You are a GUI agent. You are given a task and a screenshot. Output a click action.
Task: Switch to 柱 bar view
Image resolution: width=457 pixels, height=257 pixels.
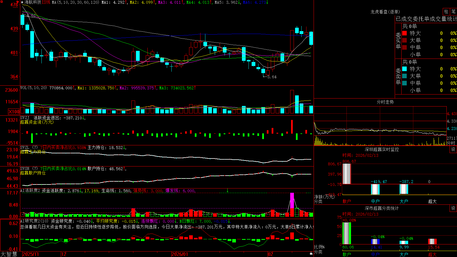tap(446, 12)
